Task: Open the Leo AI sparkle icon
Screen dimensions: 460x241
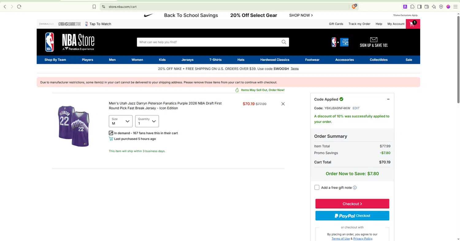Action: click(x=434, y=7)
